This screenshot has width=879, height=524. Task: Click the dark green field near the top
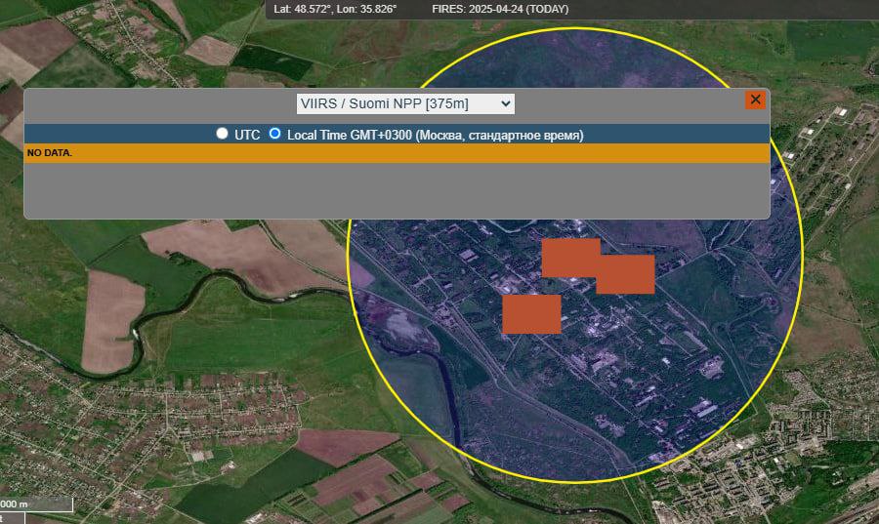[272, 61]
